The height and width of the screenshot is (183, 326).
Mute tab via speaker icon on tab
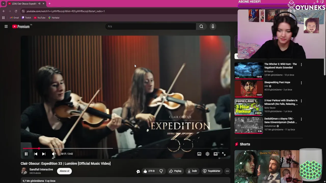[x=39, y=4]
